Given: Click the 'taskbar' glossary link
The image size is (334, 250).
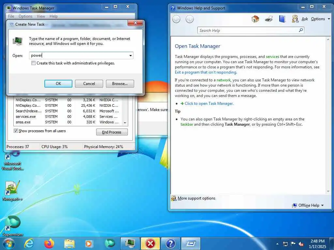Looking at the screenshot, I should pyautogui.click(x=187, y=124).
